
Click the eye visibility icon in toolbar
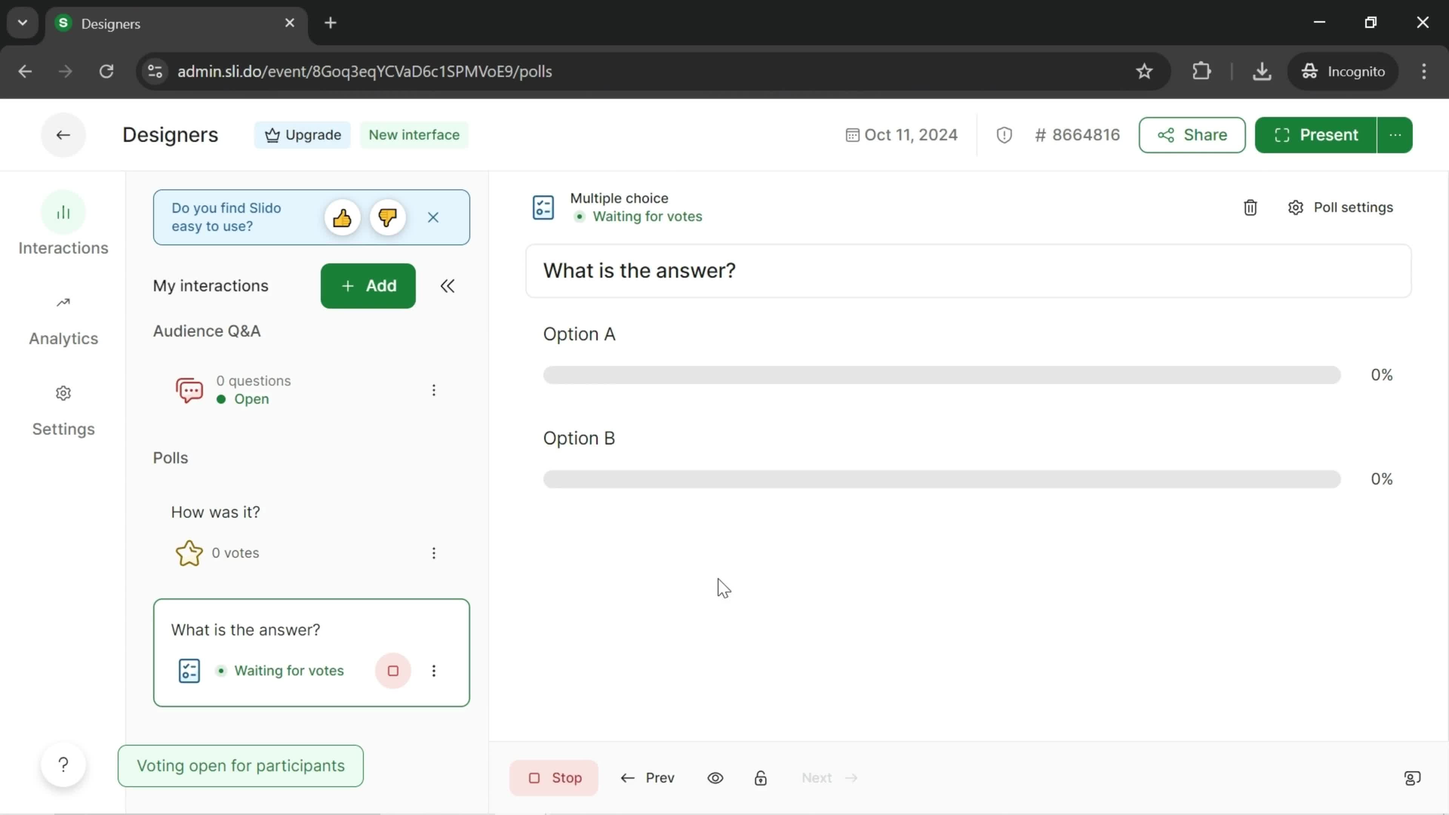coord(715,777)
